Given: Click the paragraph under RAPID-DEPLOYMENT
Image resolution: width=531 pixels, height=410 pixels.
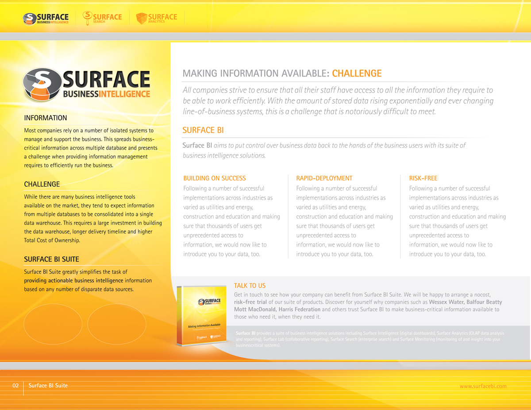Looking at the screenshot, I should (344, 221).
